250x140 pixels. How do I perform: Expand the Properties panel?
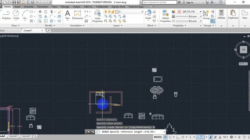[180, 25]
